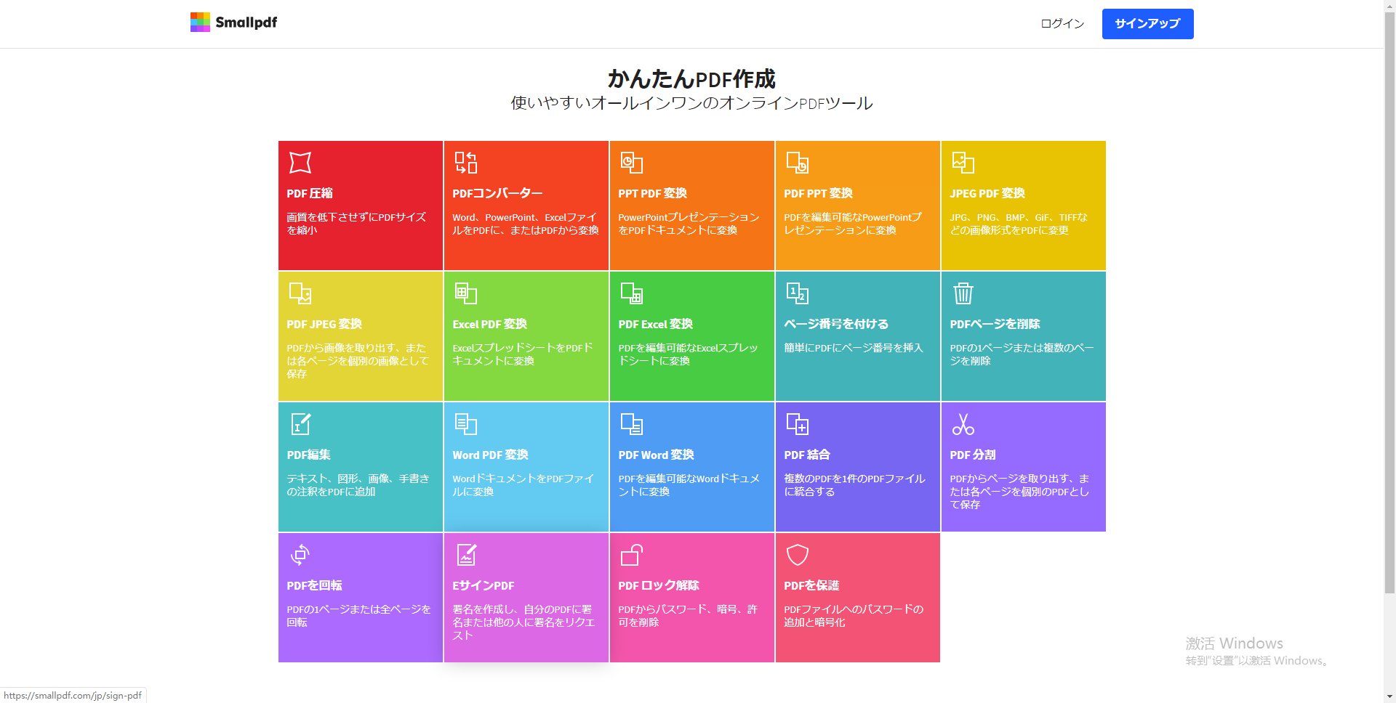Click the scrollbar up arrow

[x=1389, y=6]
